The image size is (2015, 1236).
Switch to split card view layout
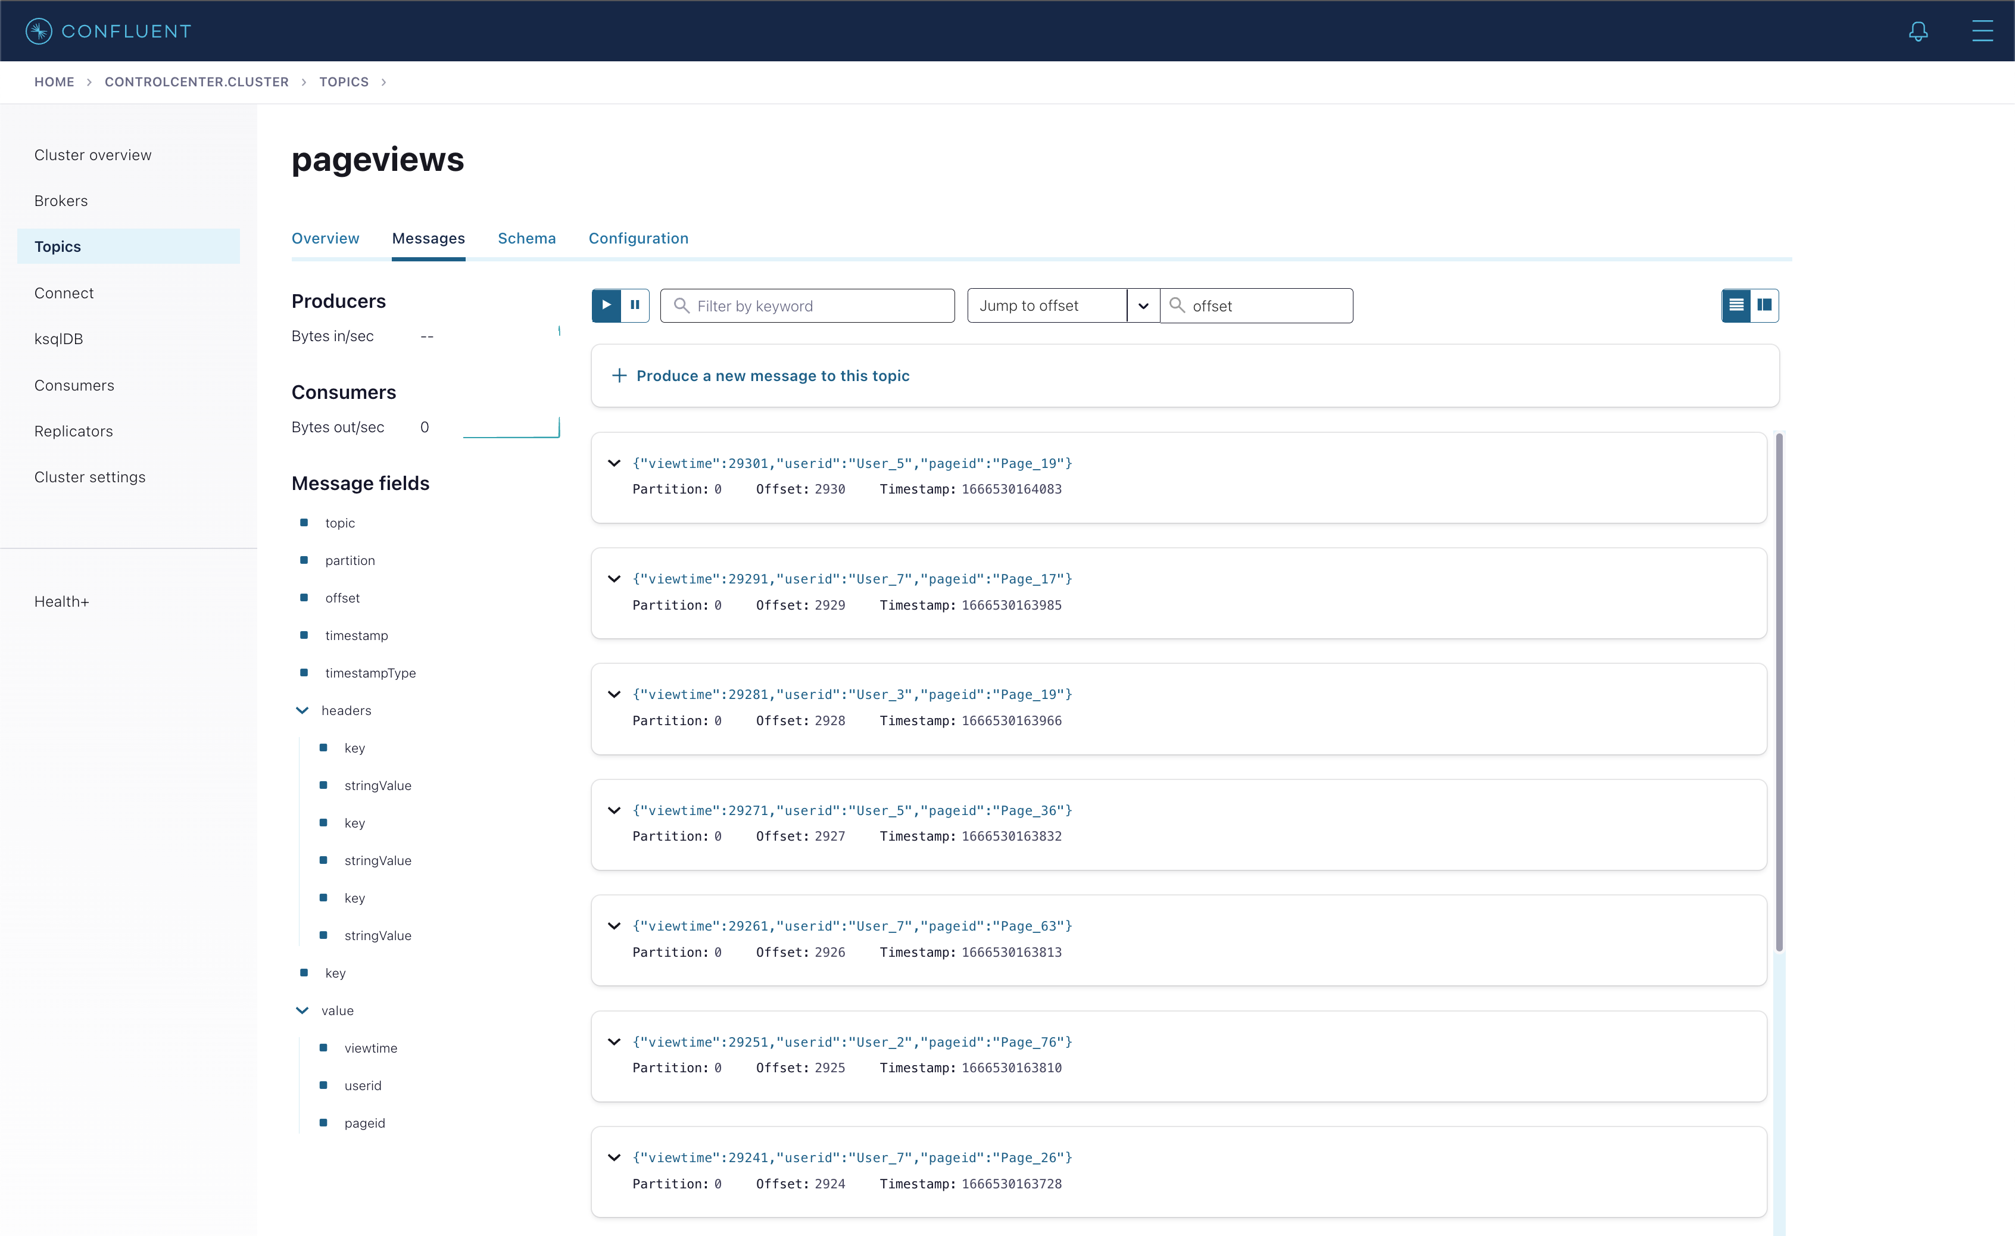[1765, 305]
